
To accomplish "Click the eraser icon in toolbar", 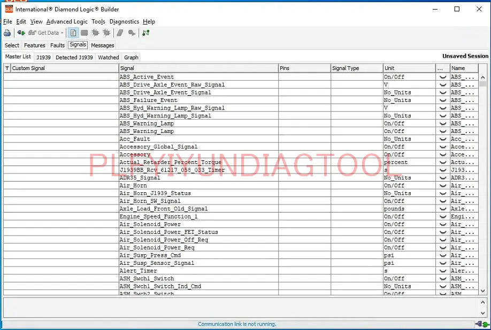I will [x=120, y=33].
